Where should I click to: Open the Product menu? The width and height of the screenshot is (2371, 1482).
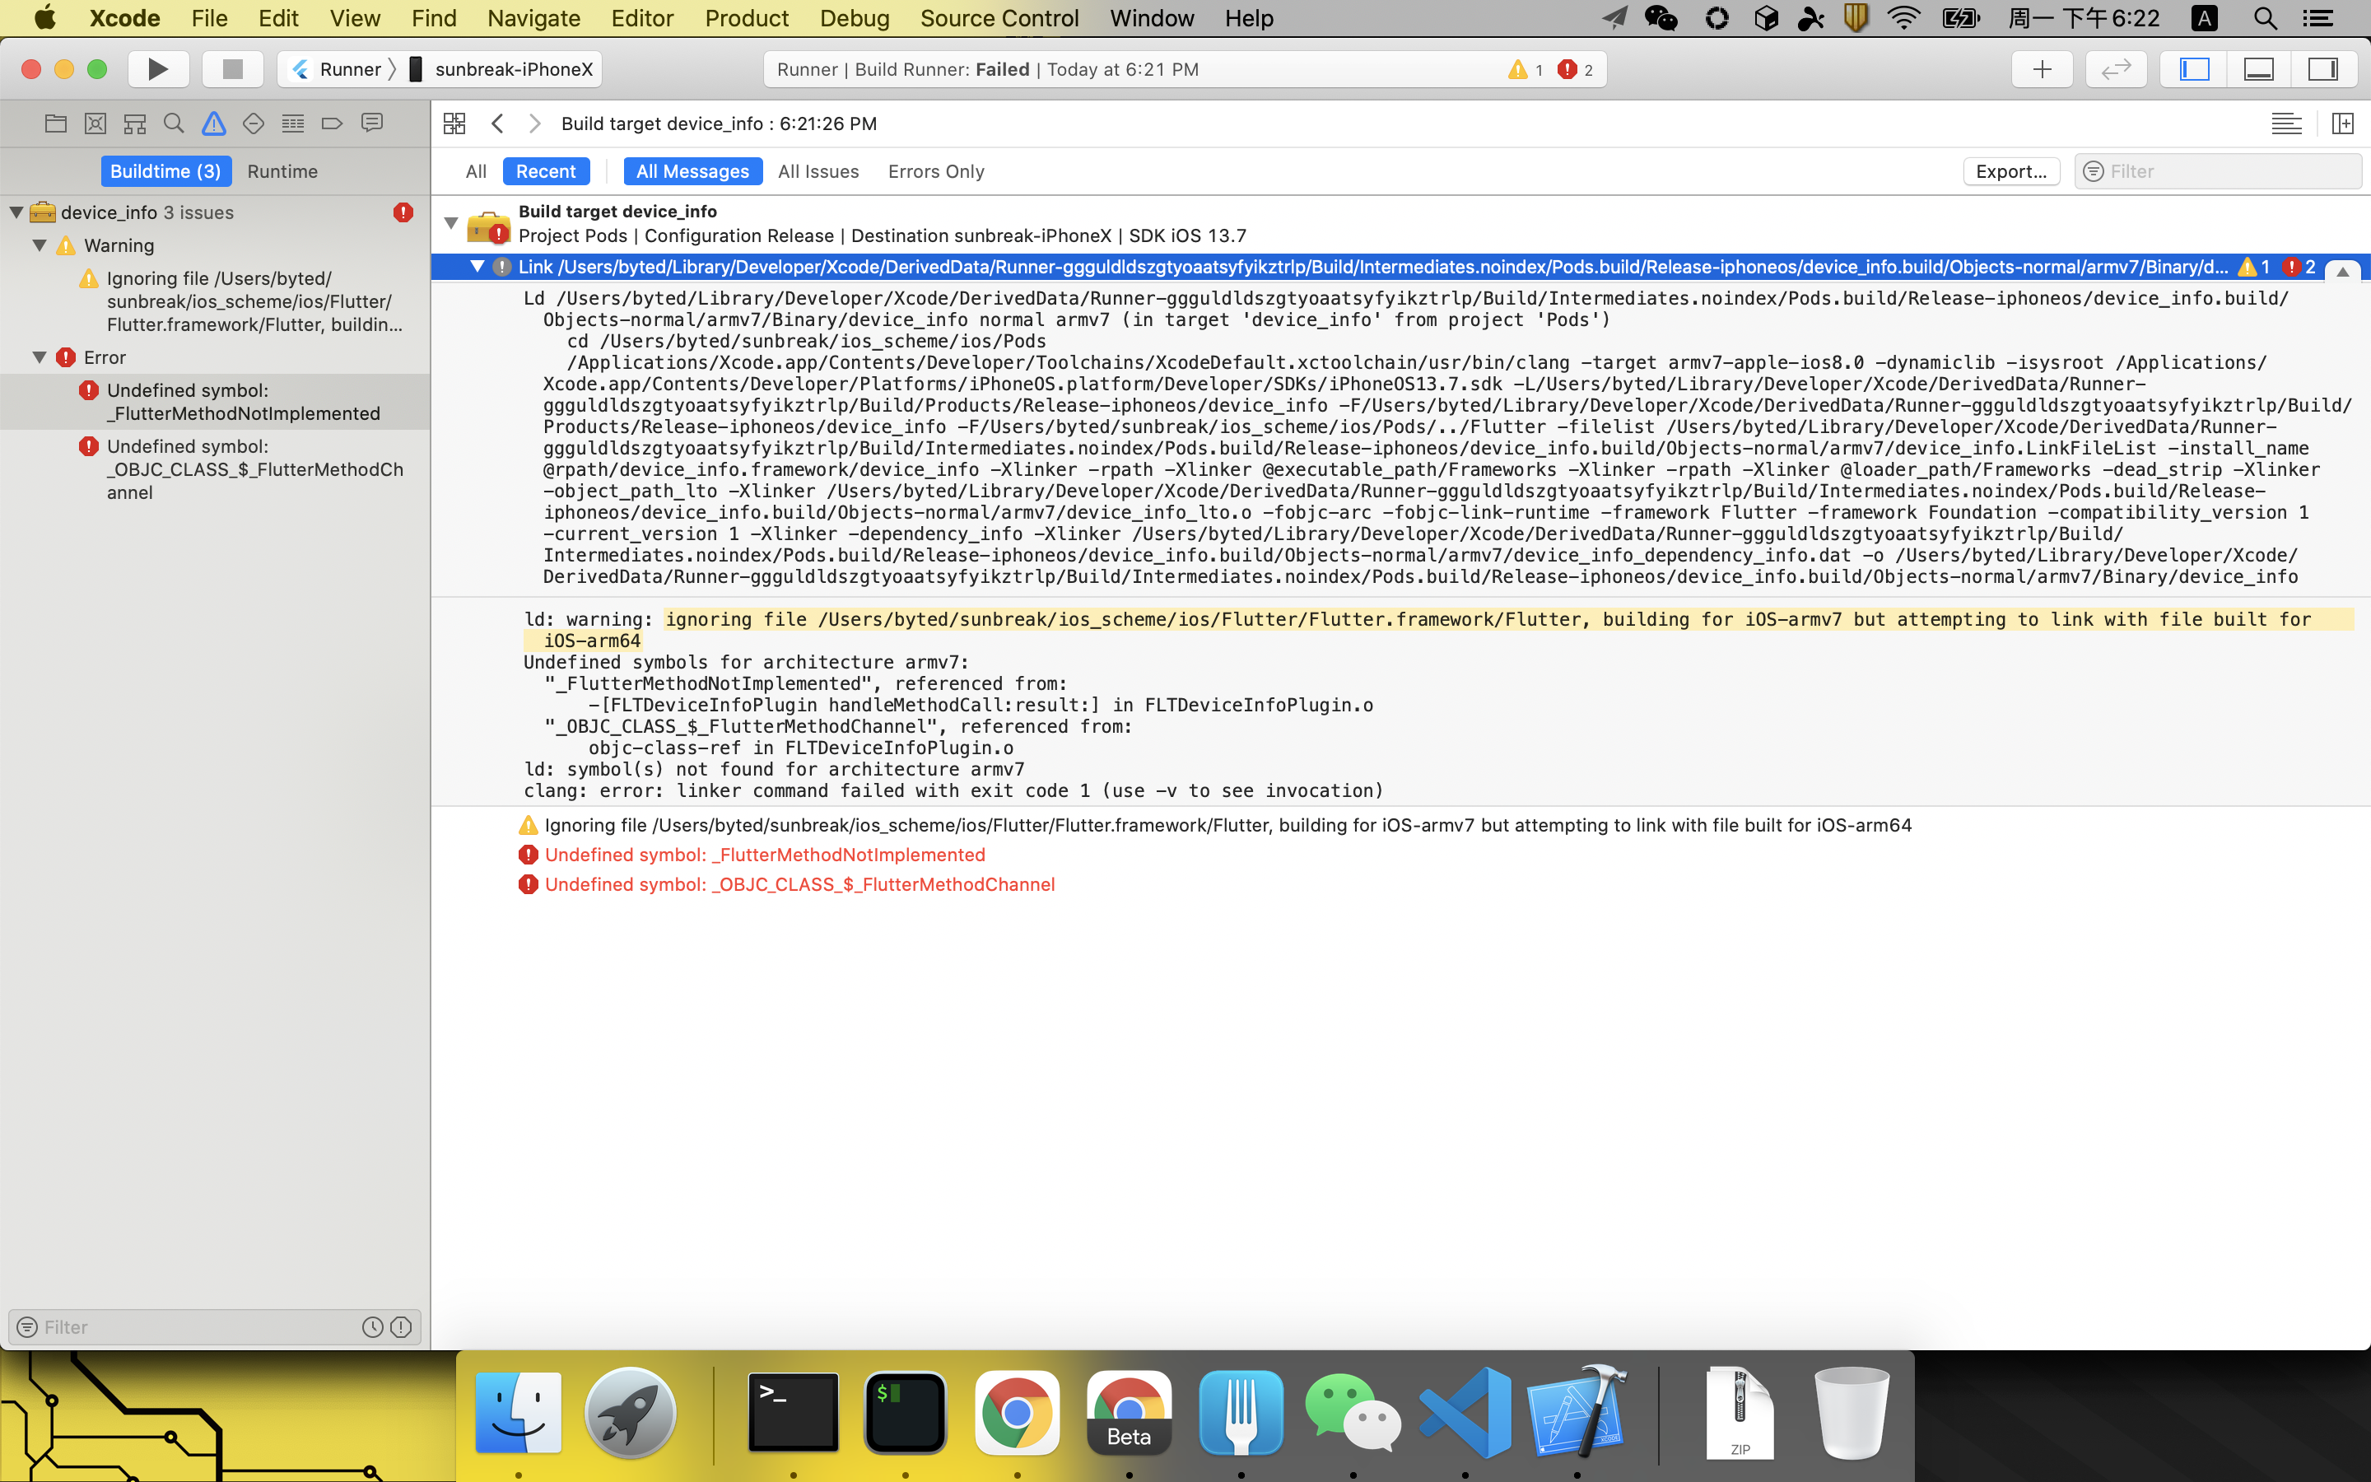coord(746,17)
